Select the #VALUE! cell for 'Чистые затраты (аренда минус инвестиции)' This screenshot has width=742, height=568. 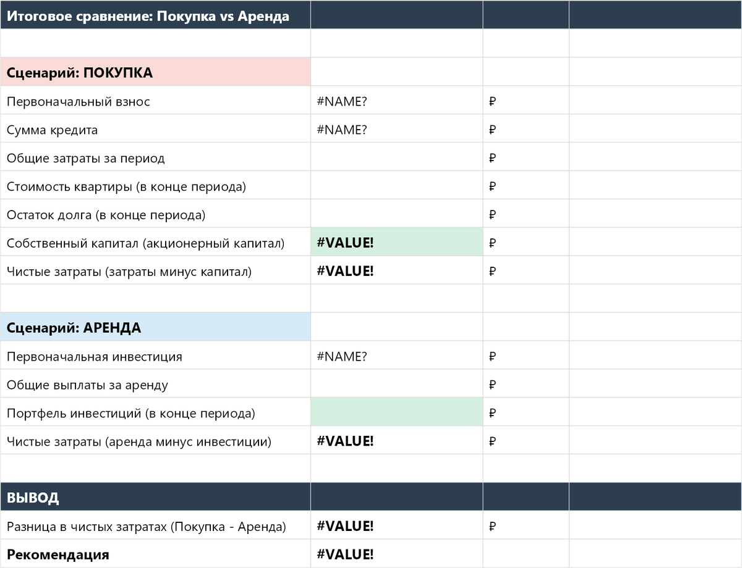pyautogui.click(x=396, y=440)
